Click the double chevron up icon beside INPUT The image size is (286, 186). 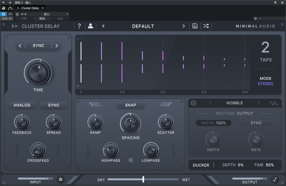61,180
